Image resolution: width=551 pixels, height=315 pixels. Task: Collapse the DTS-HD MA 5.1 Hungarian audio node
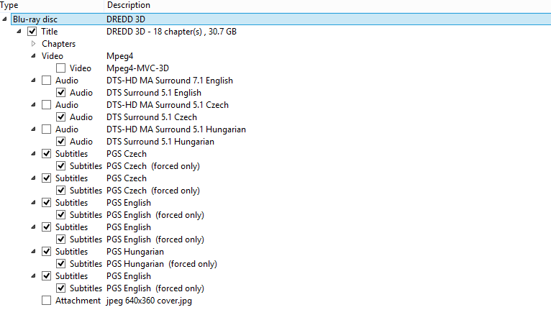33,129
